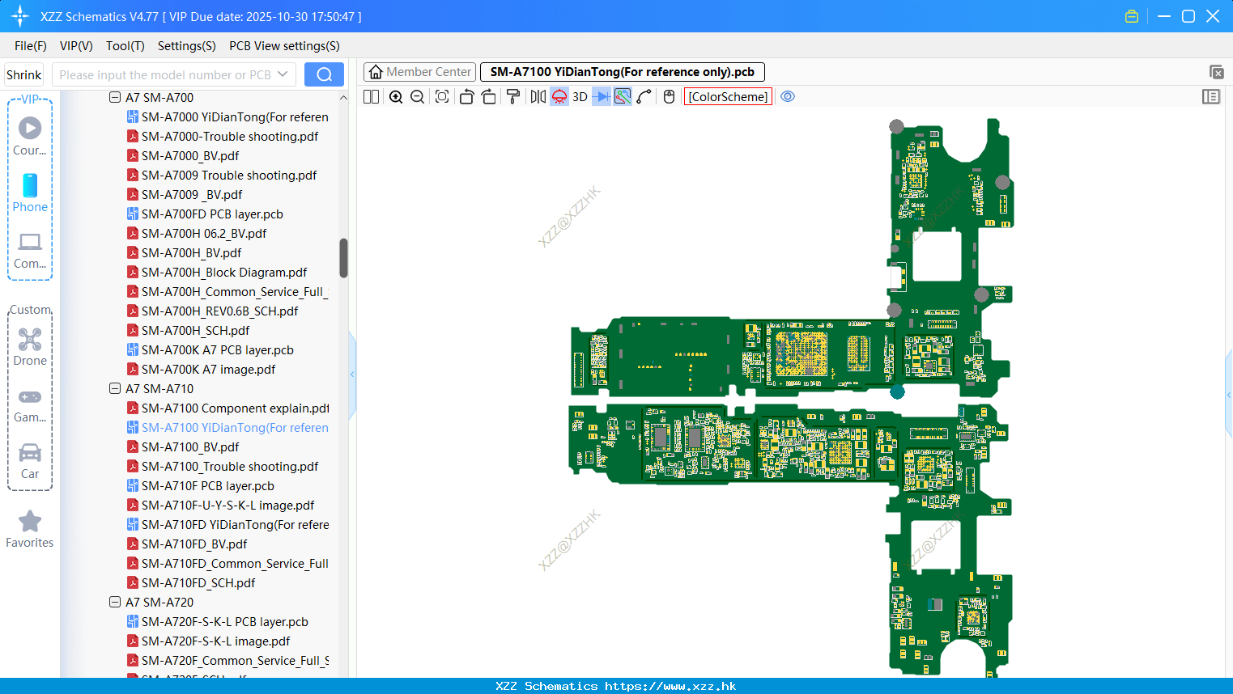Image resolution: width=1233 pixels, height=694 pixels.
Task: Open the Favorites section
Action: pos(30,530)
